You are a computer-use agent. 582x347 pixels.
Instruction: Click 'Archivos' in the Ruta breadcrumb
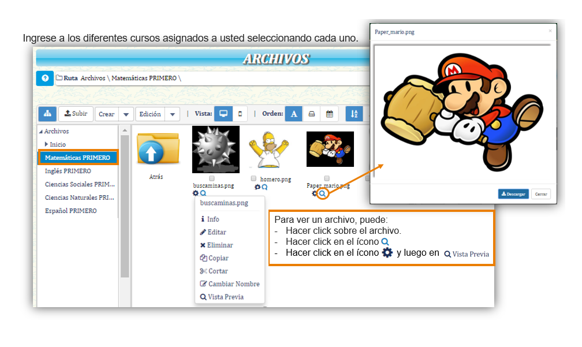(93, 78)
